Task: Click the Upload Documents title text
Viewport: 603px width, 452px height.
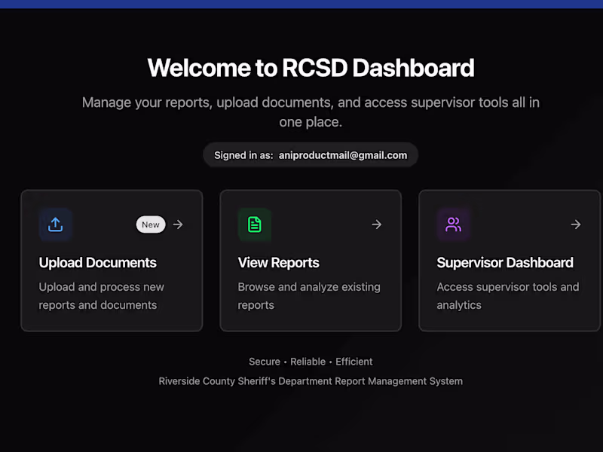Action: point(97,262)
